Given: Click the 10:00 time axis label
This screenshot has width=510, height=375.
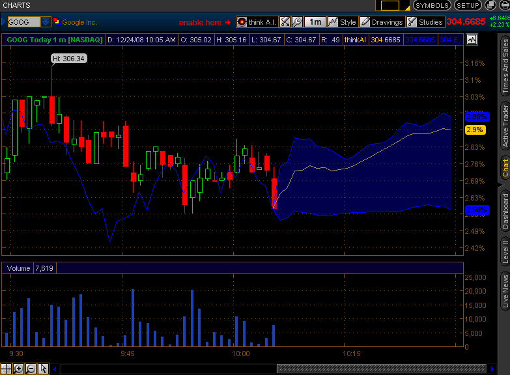Looking at the screenshot, I should pos(241,354).
